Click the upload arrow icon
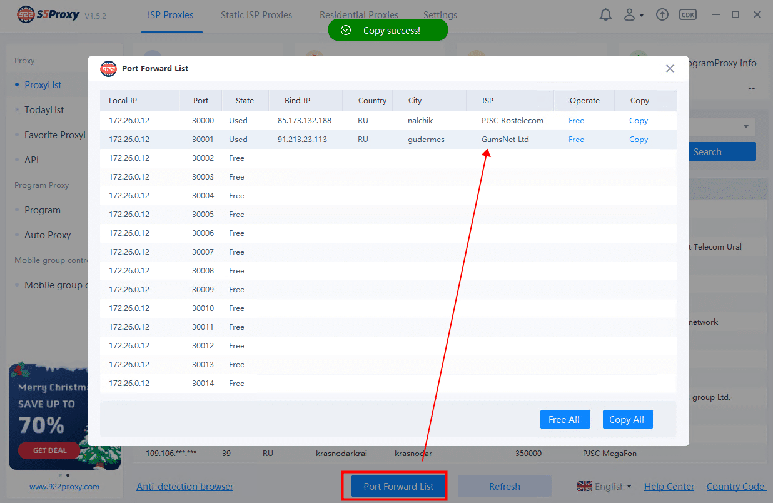773x503 pixels. (662, 14)
